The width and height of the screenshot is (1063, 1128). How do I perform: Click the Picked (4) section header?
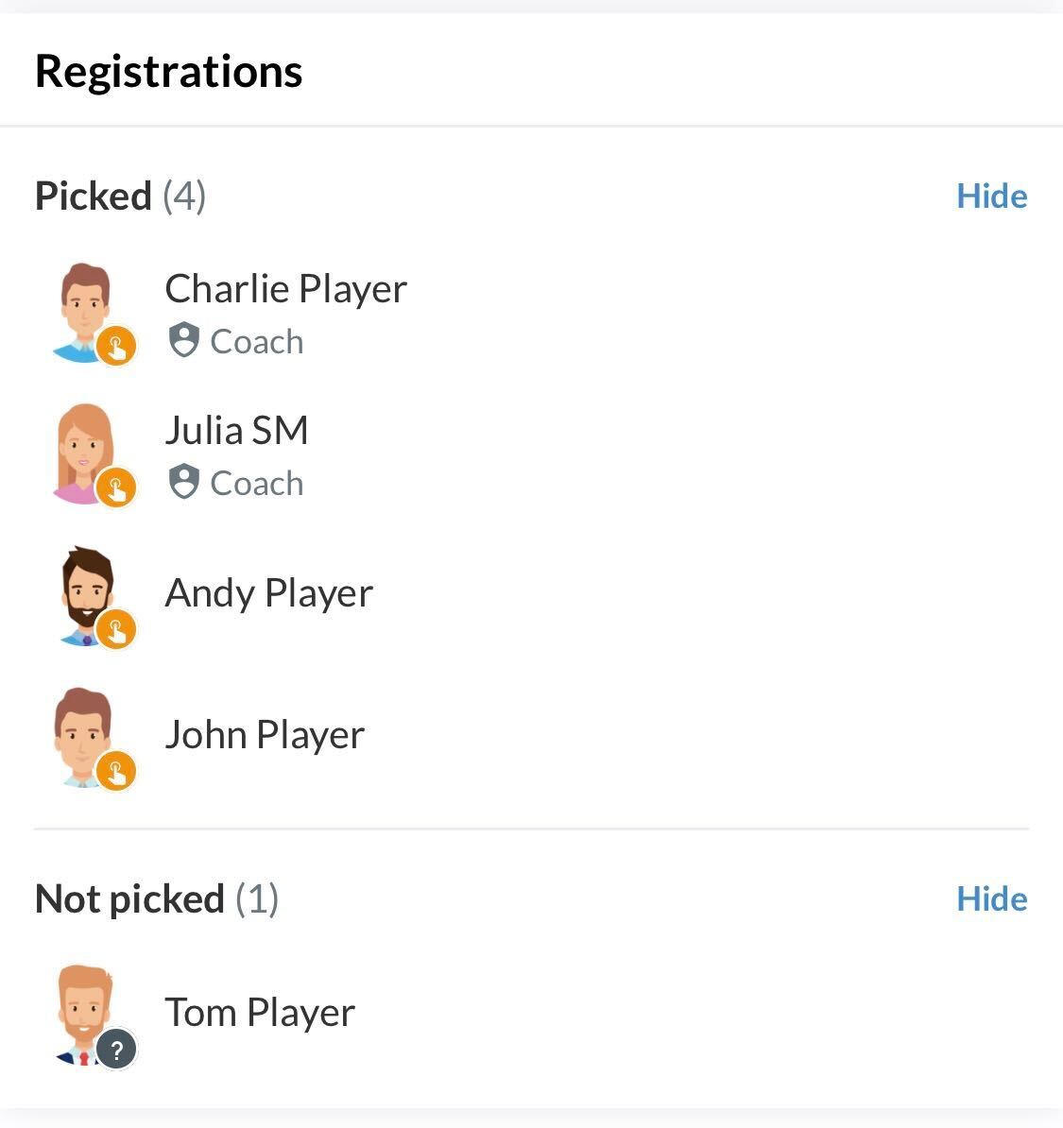pyautogui.click(x=120, y=197)
